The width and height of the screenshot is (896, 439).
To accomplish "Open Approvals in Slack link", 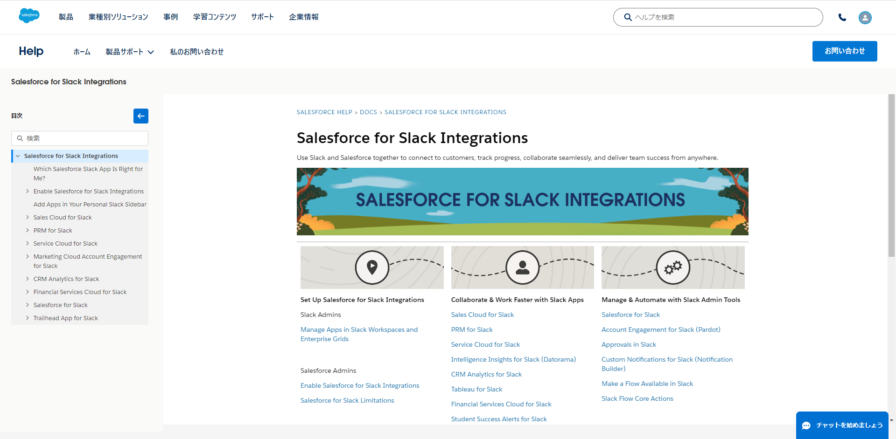I will click(629, 344).
